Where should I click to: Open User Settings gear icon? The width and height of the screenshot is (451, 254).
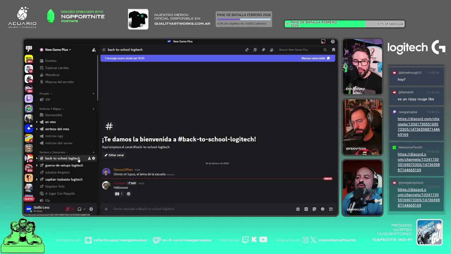click(x=91, y=209)
